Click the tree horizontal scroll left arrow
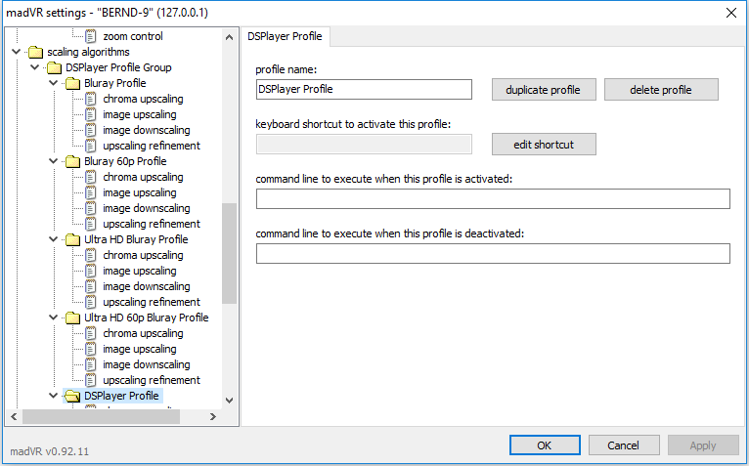Viewport: 749px width, 466px height. pos(14,417)
